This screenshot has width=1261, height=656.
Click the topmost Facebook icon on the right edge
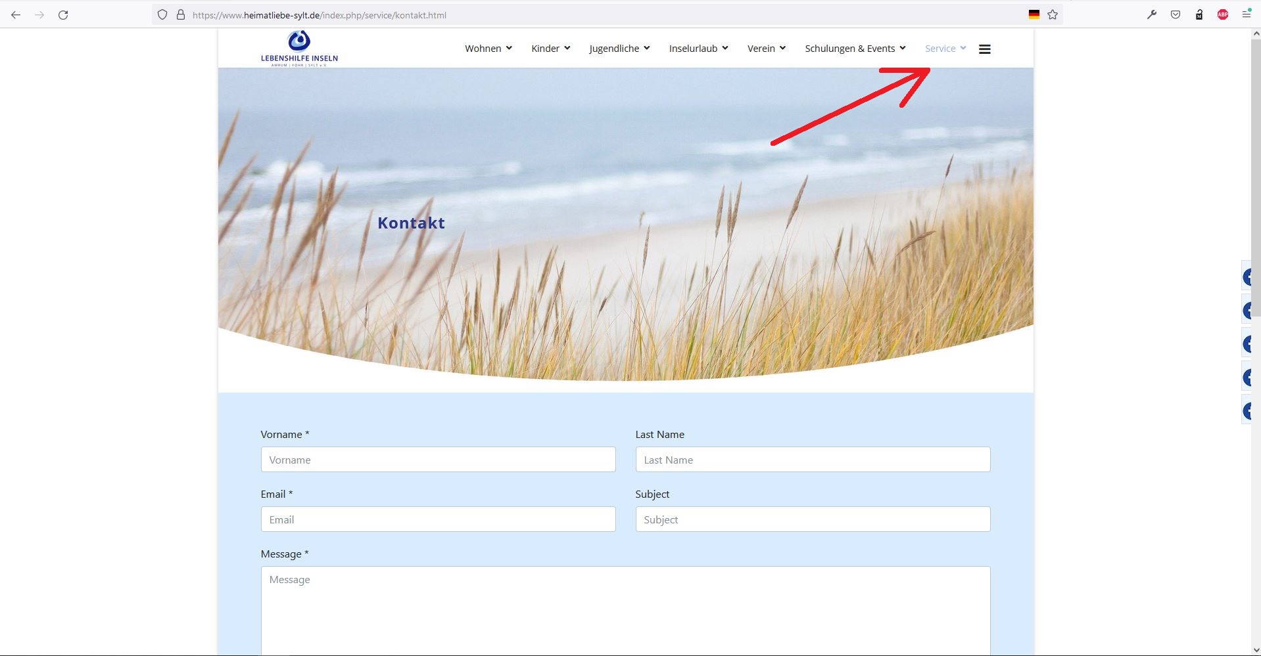pos(1249,276)
